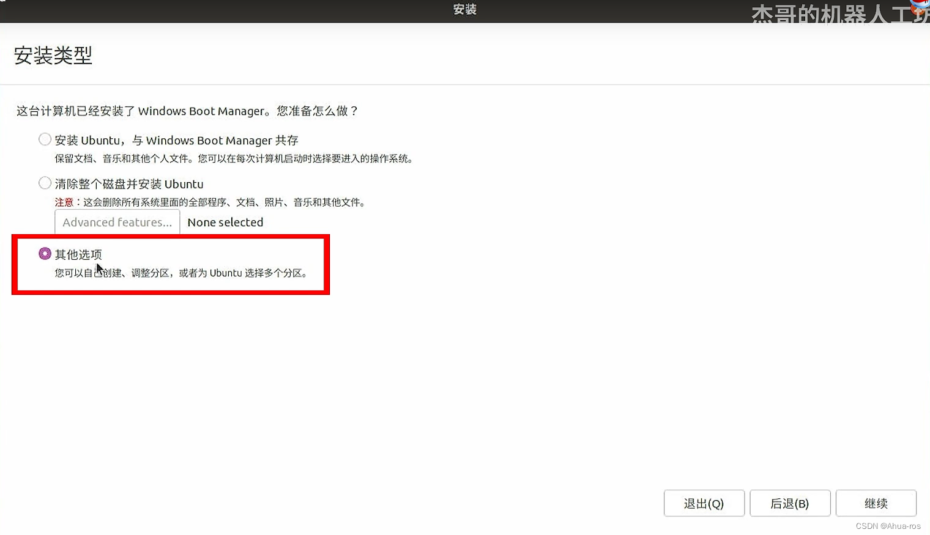Click the description about creating and resizing partitions

coord(182,273)
